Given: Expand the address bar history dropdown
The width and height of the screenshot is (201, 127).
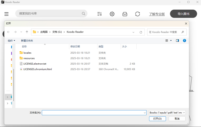Looking at the screenshot, I should 133,32.
